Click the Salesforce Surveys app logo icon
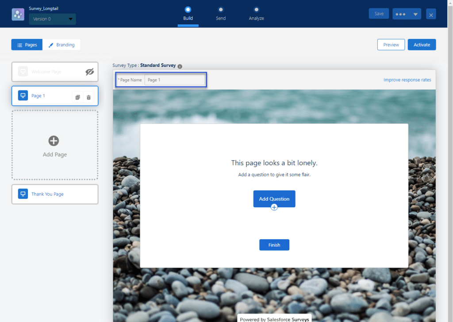The height and width of the screenshot is (322, 453). pos(19,14)
